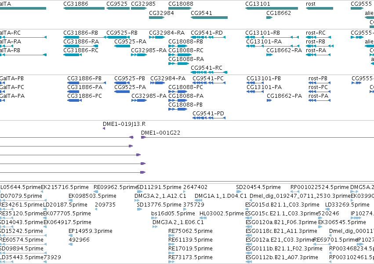Click the CG9525 gene label

(117, 4)
